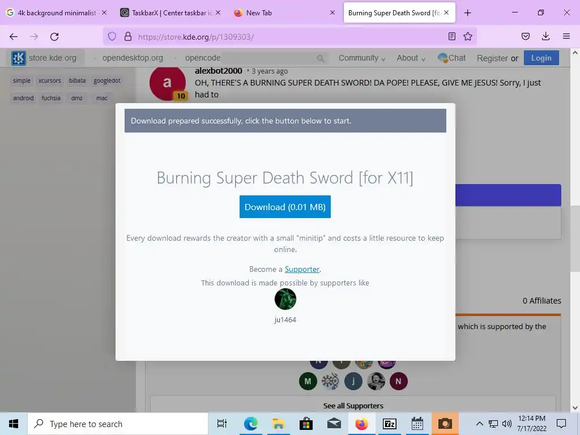Viewport: 580px width, 435px height.
Task: Go to opendesktop.org link
Action: 133,58
